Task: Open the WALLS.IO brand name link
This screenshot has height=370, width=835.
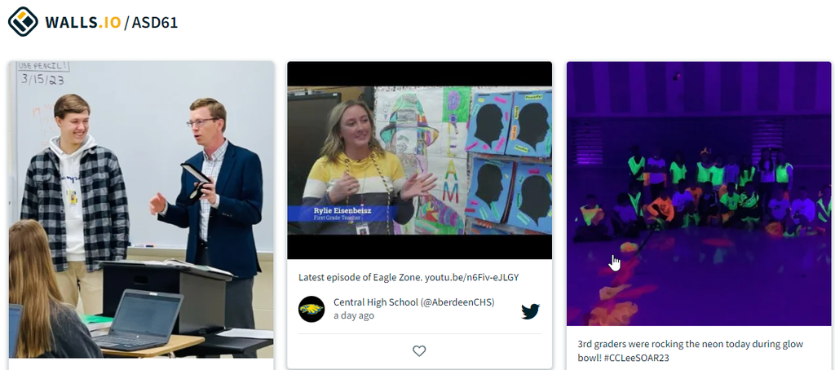Action: pyautogui.click(x=83, y=23)
